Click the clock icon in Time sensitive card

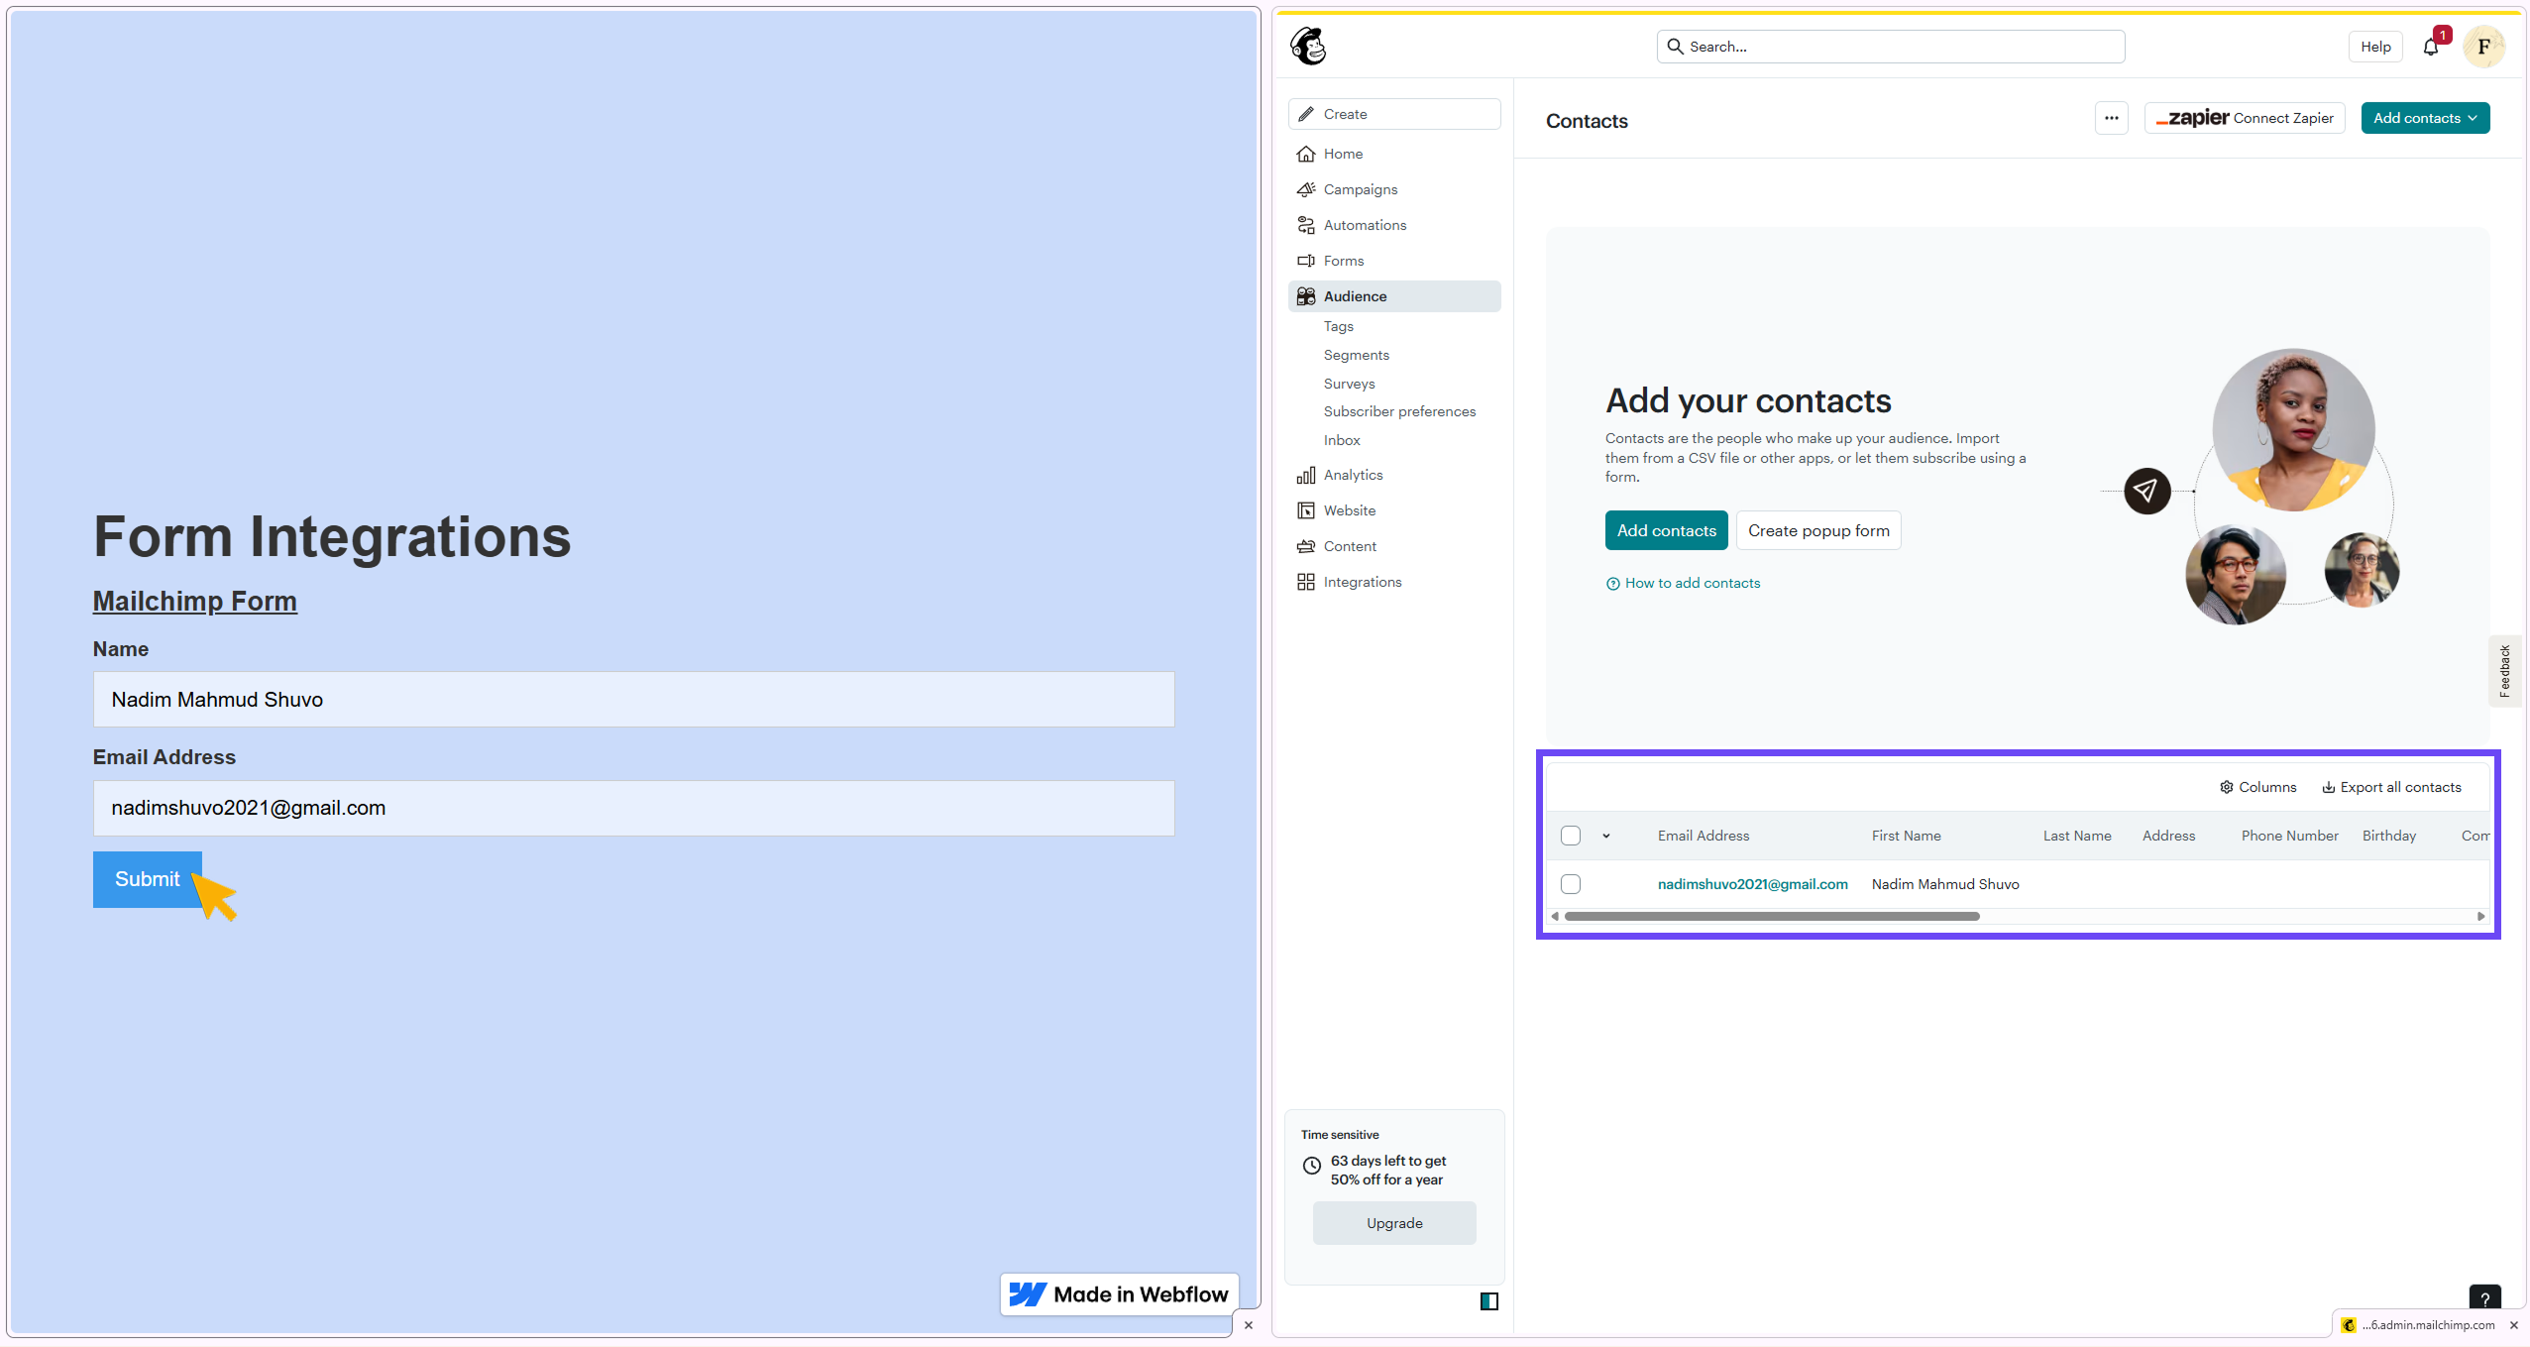click(x=1311, y=1166)
